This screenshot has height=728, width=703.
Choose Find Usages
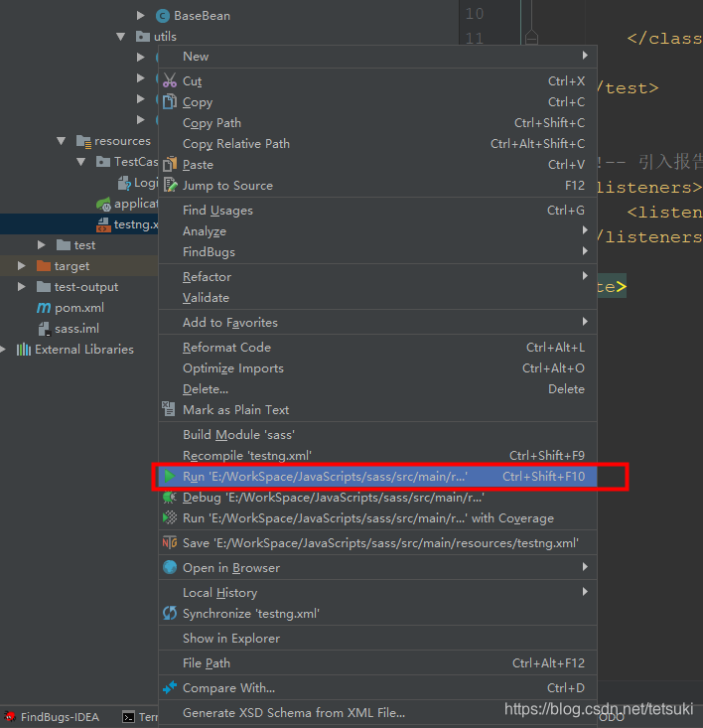coord(377,210)
